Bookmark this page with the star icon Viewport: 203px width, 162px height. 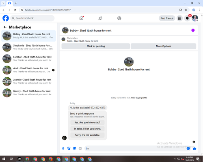(186, 10)
